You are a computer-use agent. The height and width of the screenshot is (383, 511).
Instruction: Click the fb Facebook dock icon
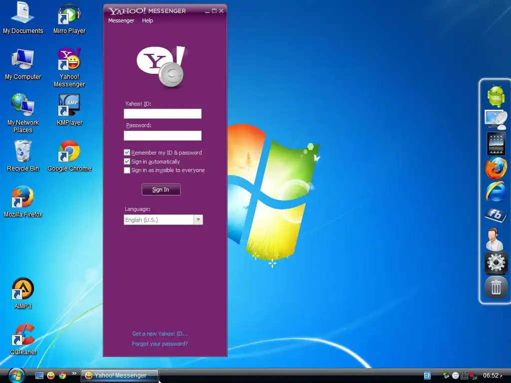click(496, 214)
